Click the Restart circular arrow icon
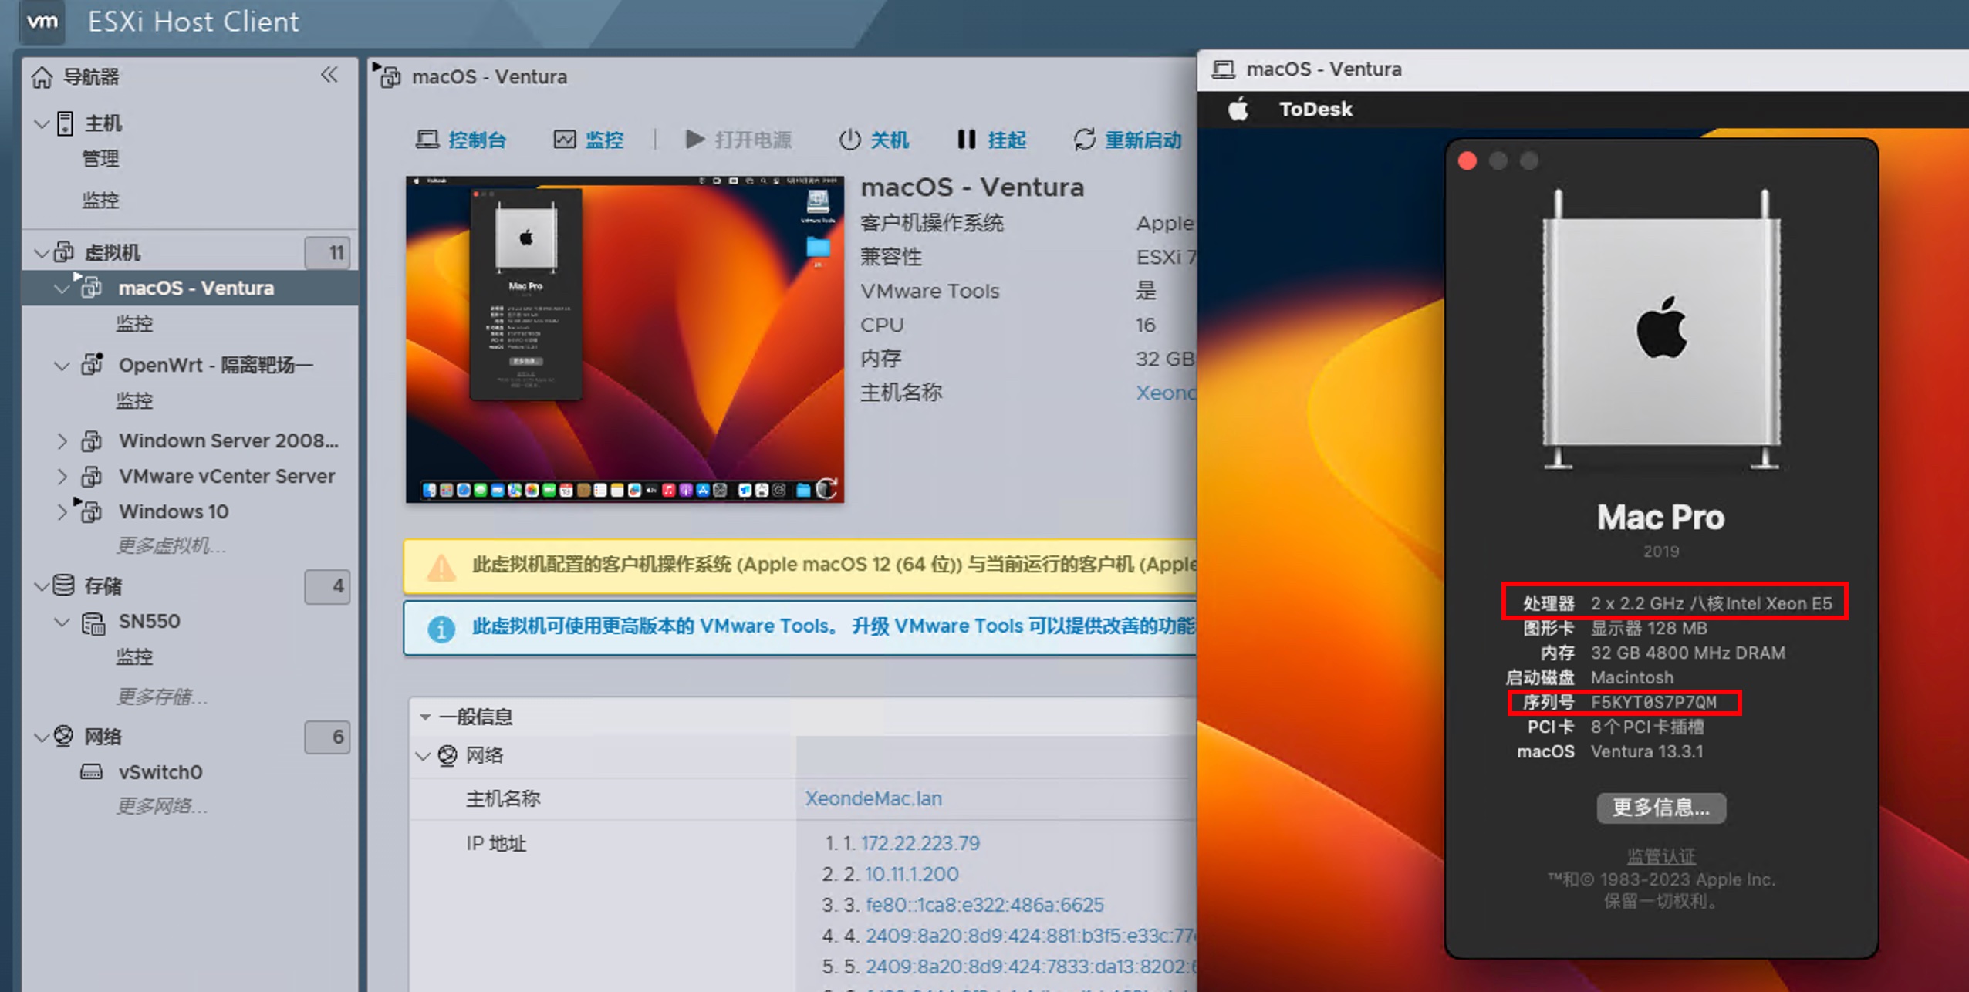 tap(1084, 140)
